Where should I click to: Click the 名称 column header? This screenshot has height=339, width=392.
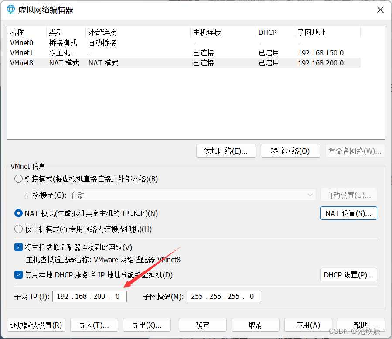coord(27,32)
